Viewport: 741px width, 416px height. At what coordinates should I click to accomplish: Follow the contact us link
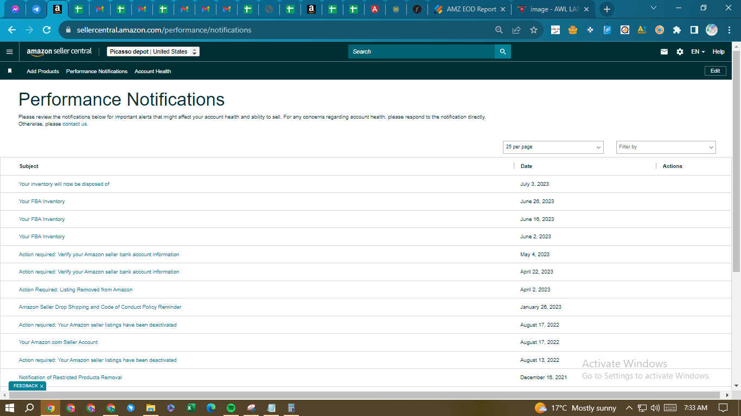(x=75, y=124)
